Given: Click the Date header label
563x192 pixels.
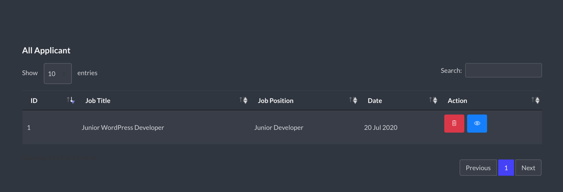Looking at the screenshot, I should point(375,101).
